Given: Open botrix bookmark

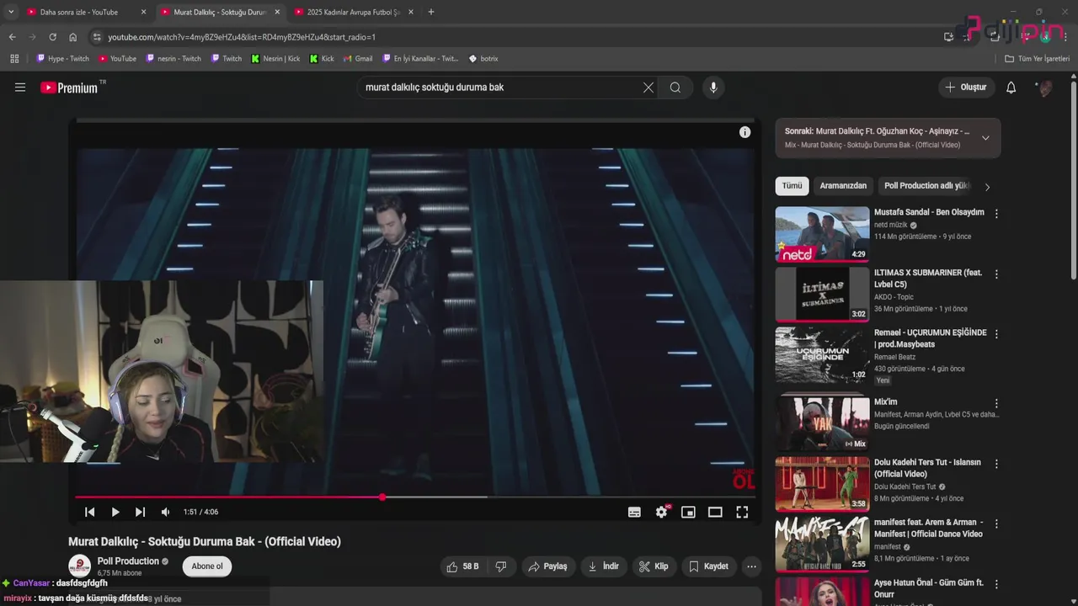Looking at the screenshot, I should pos(483,59).
